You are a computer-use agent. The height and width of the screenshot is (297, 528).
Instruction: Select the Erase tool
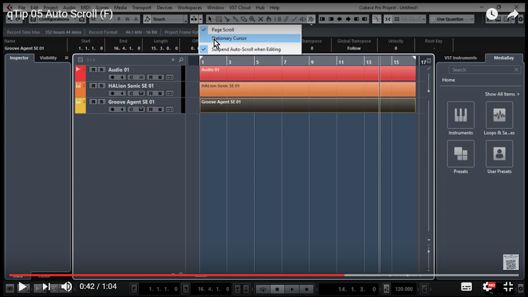coord(244,19)
